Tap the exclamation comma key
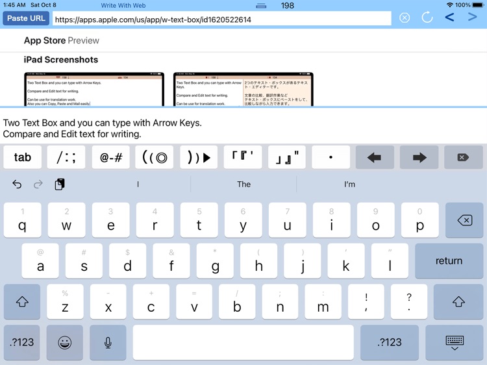 click(366, 301)
